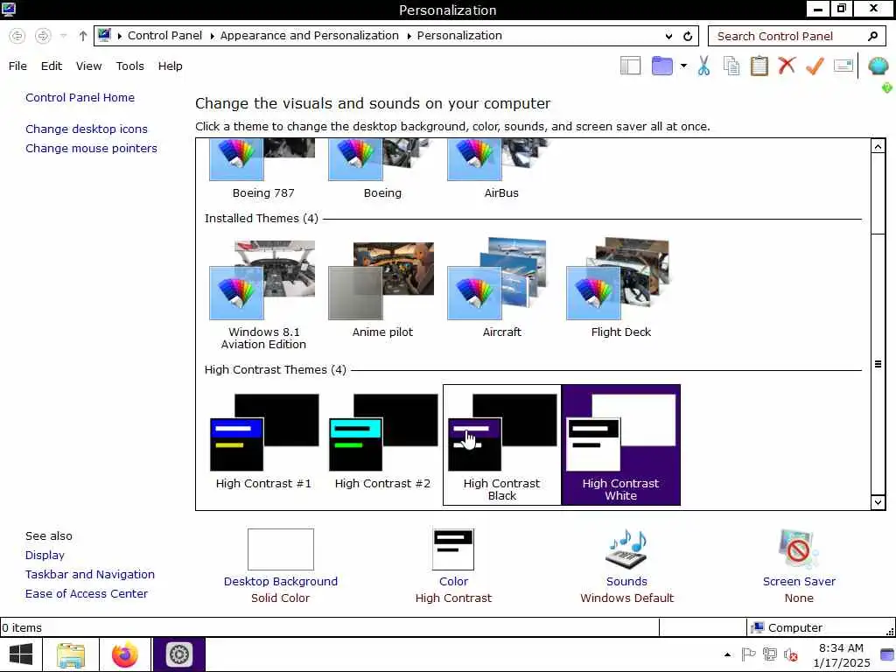Select Windows 8.1 Aviation Edition theme

coord(263,294)
